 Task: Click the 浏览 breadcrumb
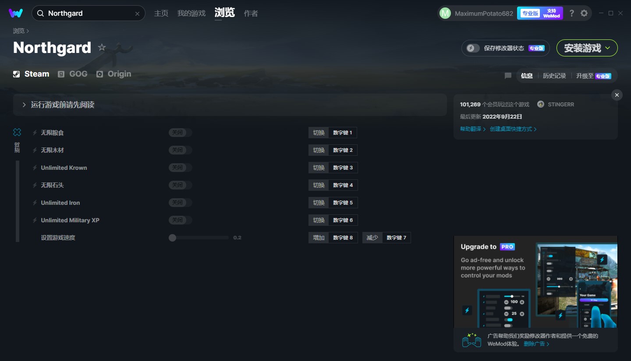19,31
